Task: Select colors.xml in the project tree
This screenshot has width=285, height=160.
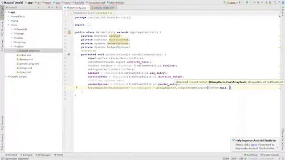Action: [x=25, y=55]
